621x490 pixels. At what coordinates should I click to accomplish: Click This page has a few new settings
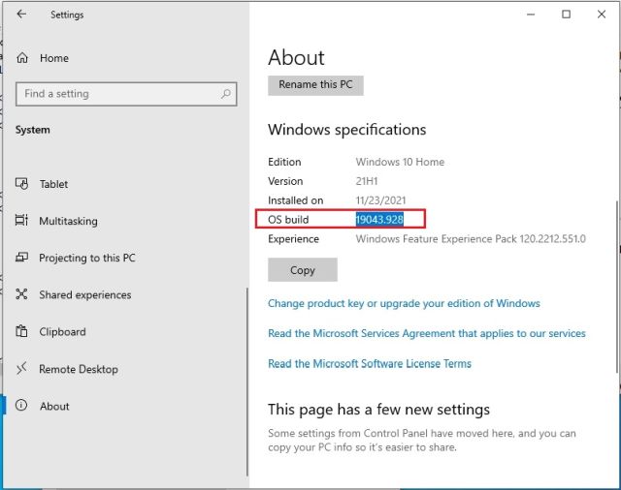coord(378,410)
